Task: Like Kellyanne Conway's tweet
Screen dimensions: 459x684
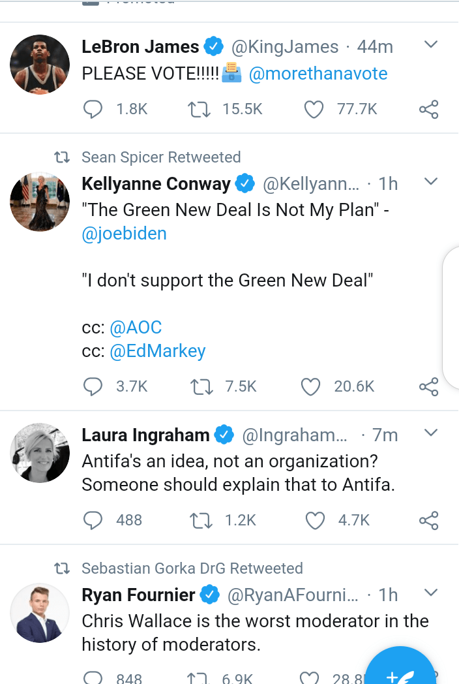Action: [x=310, y=386]
